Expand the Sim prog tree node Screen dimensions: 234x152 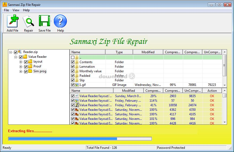21,71
